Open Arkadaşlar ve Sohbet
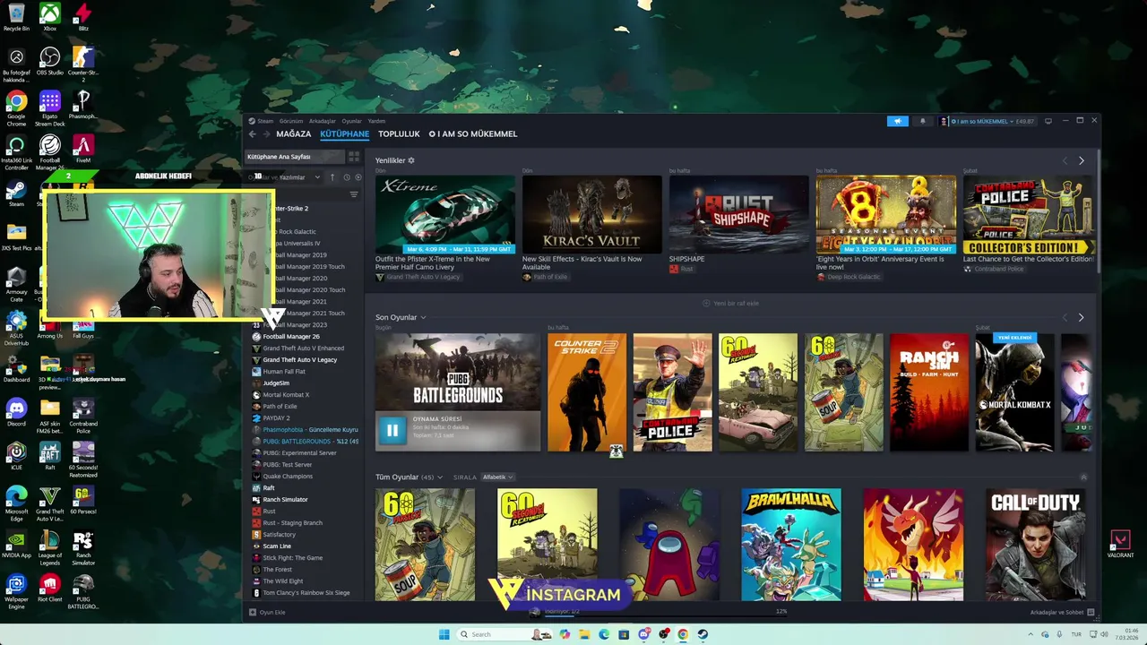 (x=1061, y=612)
